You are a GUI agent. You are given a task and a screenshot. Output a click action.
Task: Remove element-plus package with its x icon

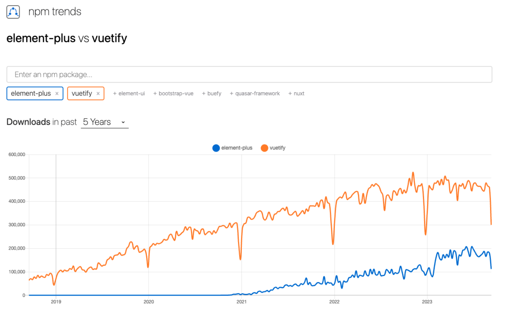point(57,94)
